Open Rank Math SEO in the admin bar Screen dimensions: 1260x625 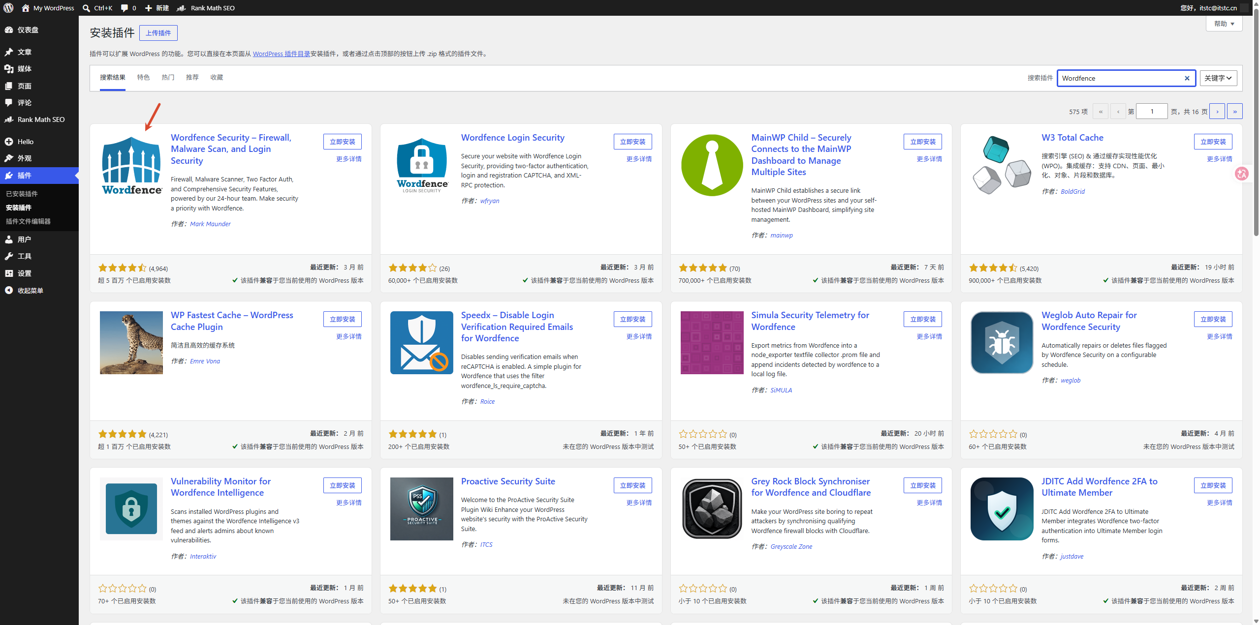[206, 8]
